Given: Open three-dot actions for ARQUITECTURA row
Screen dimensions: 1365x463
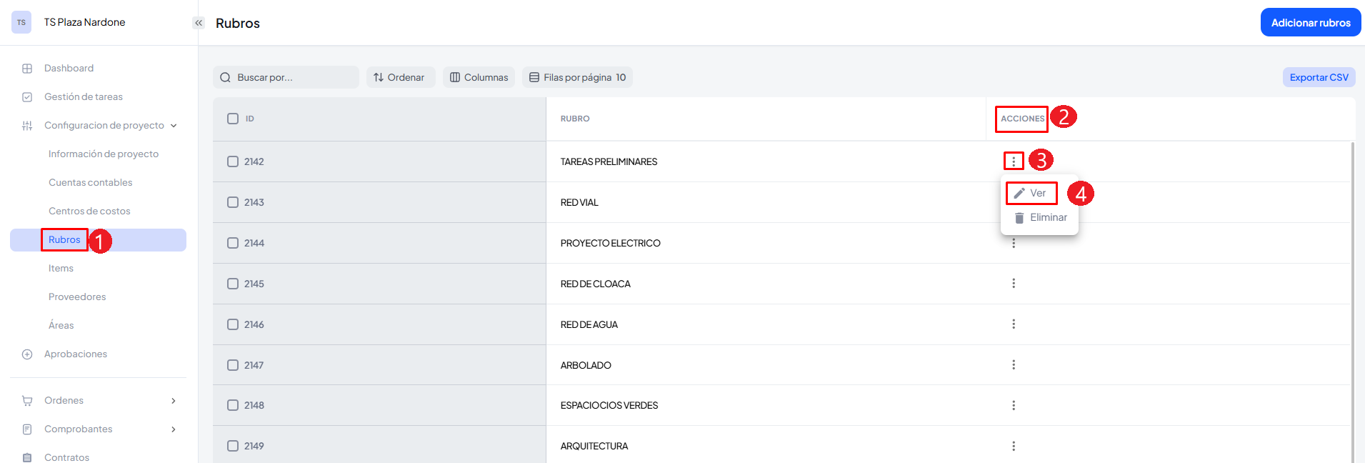Looking at the screenshot, I should (1013, 446).
